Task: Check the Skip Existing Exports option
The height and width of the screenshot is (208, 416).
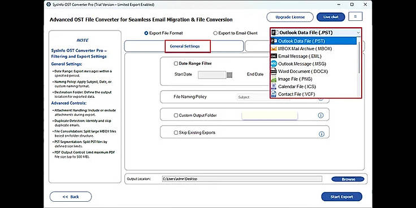Action: (x=176, y=133)
